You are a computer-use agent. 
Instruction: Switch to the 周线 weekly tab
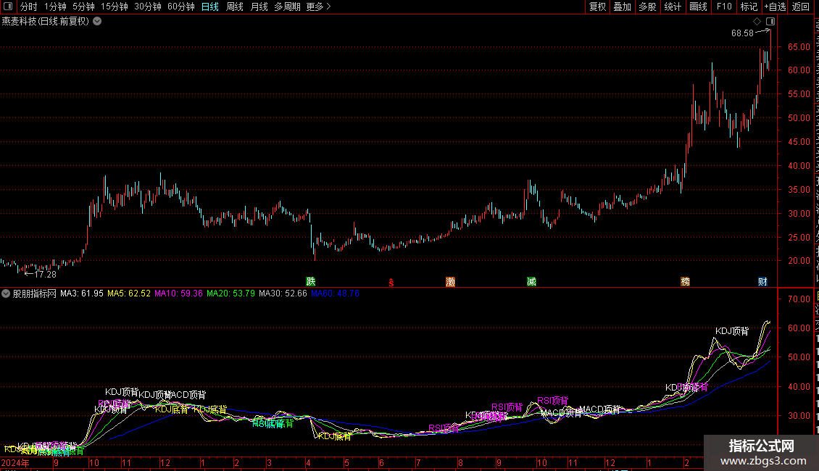tap(235, 7)
